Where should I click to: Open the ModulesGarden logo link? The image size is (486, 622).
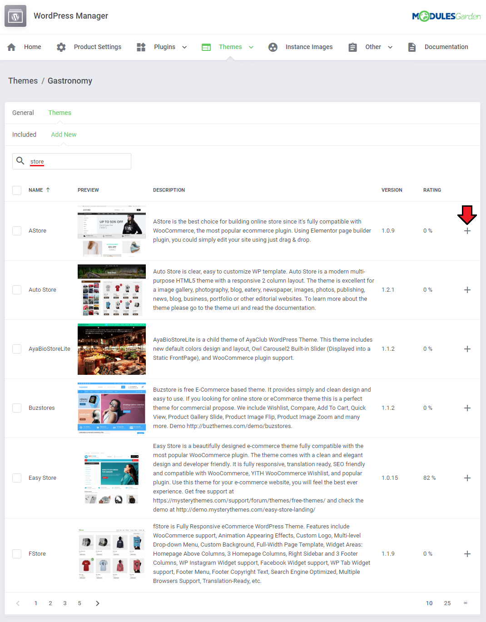click(446, 16)
